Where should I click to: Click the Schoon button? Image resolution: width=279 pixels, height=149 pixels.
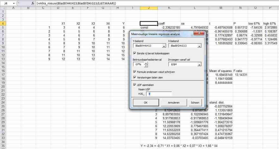click(195, 103)
